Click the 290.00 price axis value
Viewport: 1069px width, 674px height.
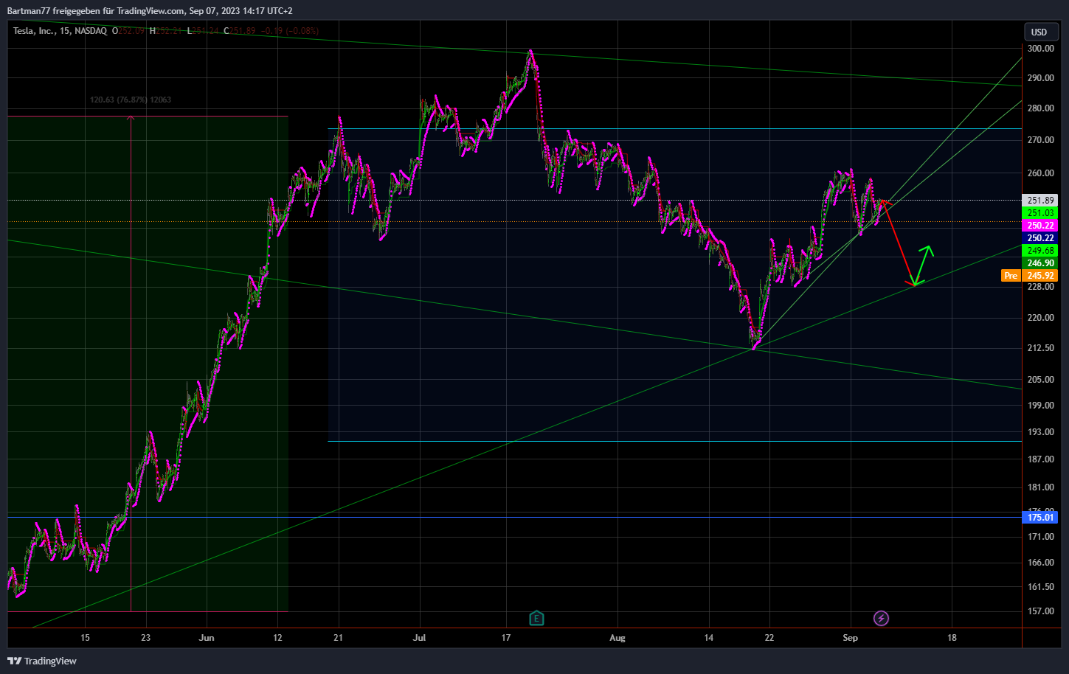[1041, 78]
